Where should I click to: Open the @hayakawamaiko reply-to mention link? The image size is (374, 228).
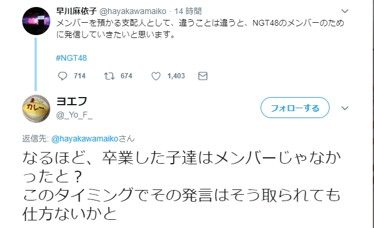coord(85,139)
